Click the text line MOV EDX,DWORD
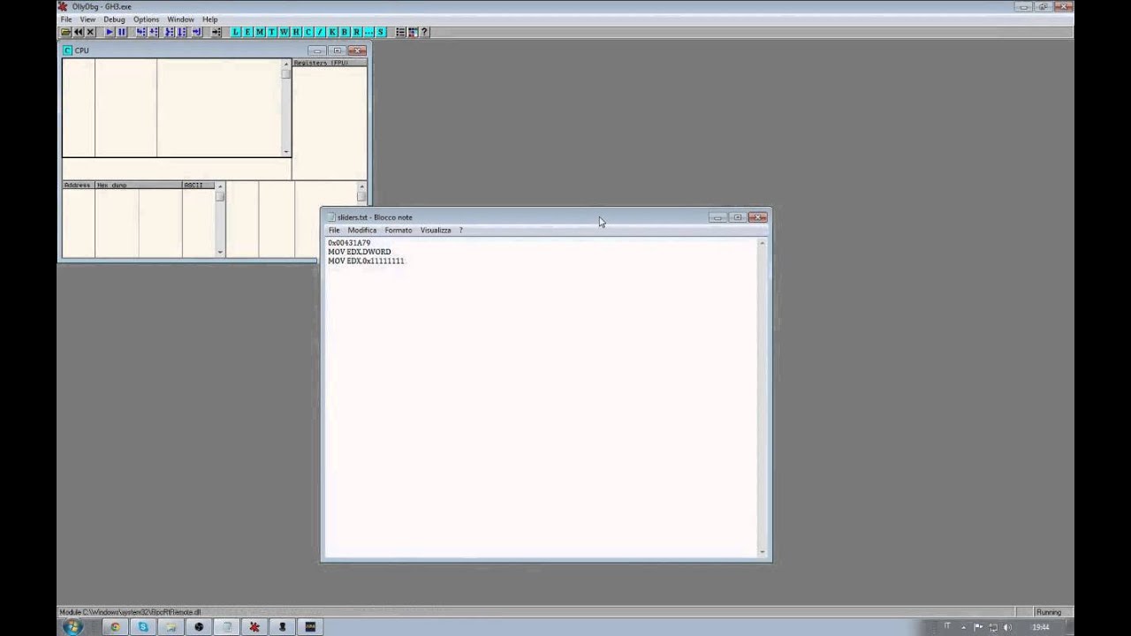This screenshot has width=1131, height=636. 360,252
